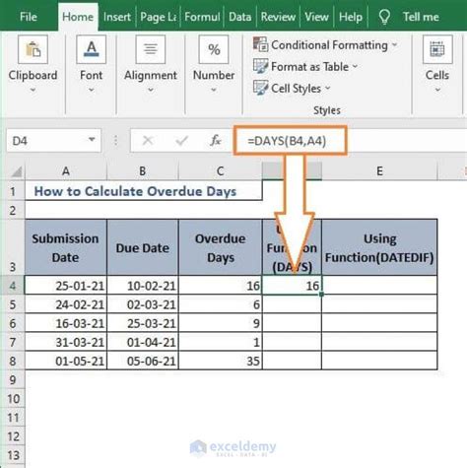Select cell with date 05-06-21

tap(143, 361)
